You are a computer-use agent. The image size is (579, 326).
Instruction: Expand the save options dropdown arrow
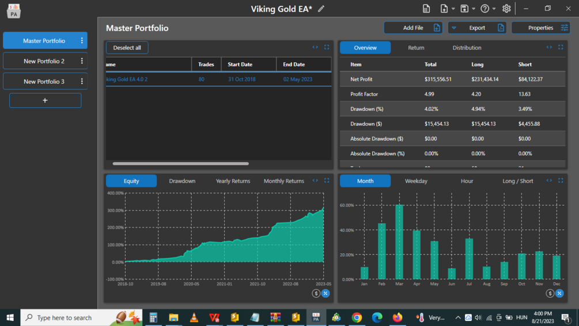[474, 9]
